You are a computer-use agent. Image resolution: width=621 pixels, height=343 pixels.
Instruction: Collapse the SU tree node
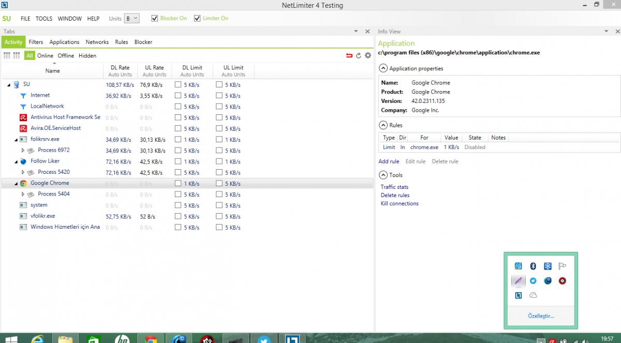point(9,85)
